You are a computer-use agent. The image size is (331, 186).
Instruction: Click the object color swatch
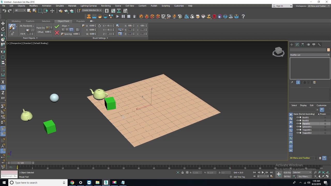pyautogui.click(x=328, y=50)
